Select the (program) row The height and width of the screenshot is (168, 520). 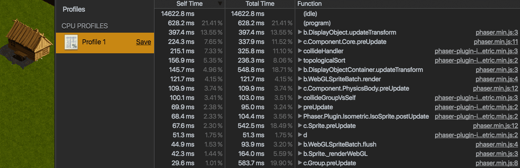pyautogui.click(x=336, y=23)
